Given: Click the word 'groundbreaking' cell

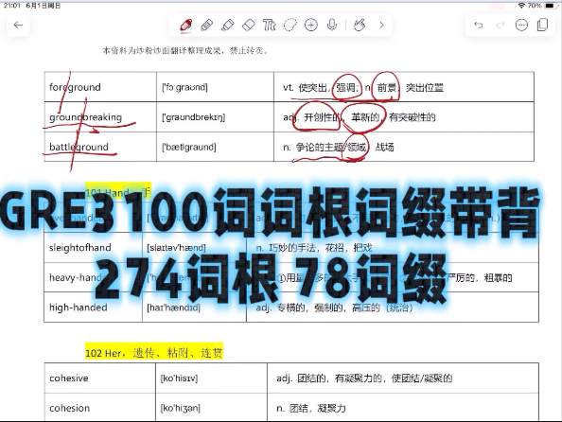Looking at the screenshot, I should (100, 117).
